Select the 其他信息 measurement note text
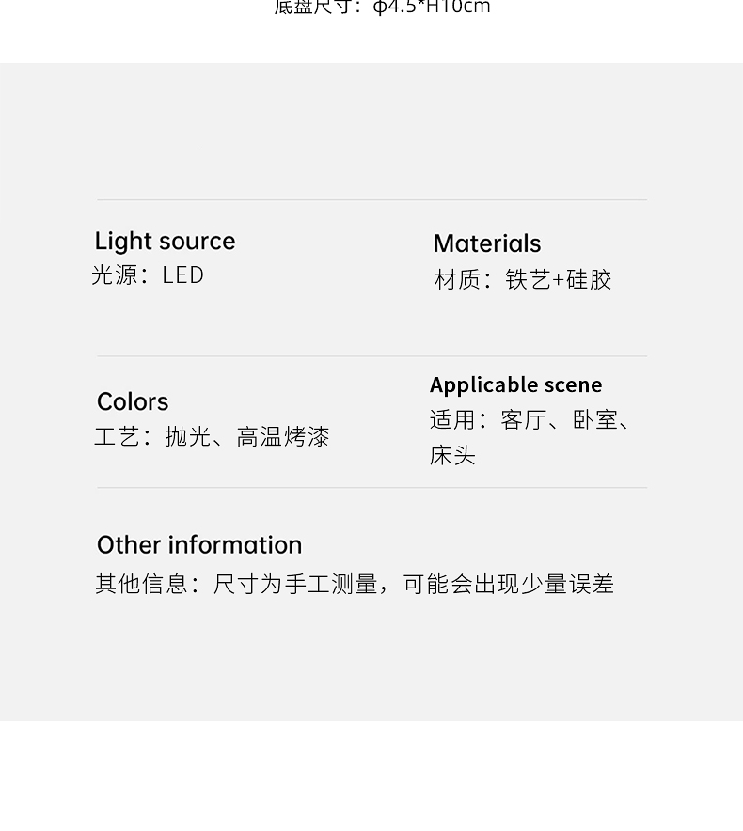This screenshot has width=743, height=831. (355, 584)
